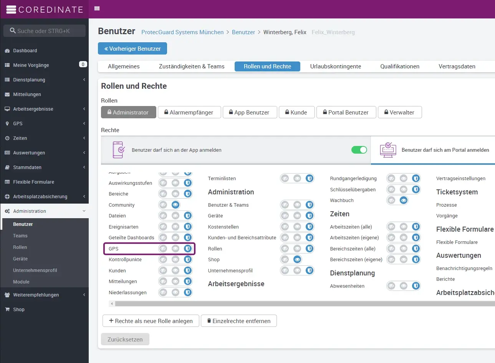Open the apps grid icon in header
Screen dimensions: 495x363
pyautogui.click(x=97, y=8)
